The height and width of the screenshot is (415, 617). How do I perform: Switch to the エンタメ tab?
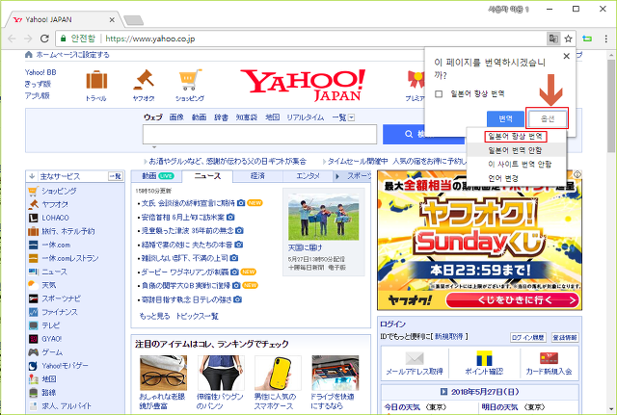[308, 176]
